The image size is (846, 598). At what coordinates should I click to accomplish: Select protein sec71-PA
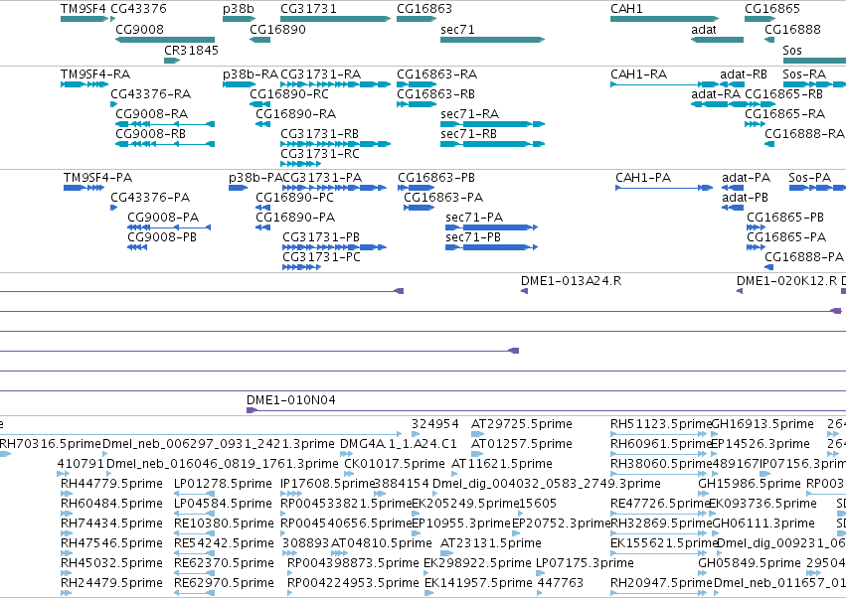[491, 227]
